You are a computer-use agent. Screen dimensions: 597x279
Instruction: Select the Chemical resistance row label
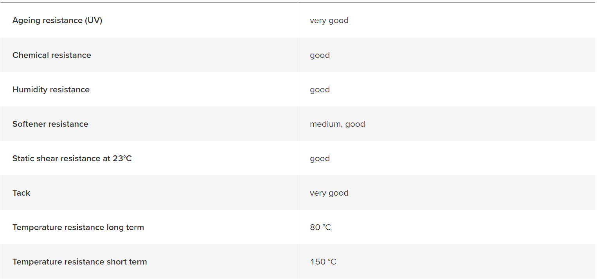click(x=52, y=55)
